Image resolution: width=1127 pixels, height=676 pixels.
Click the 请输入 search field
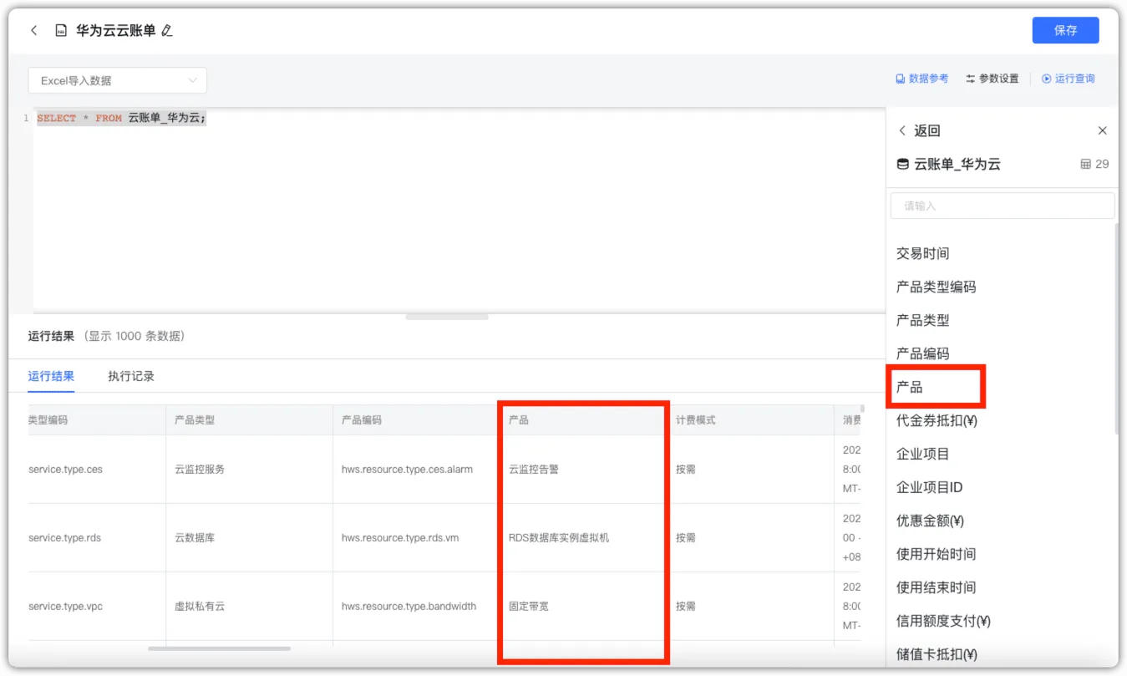(1003, 206)
